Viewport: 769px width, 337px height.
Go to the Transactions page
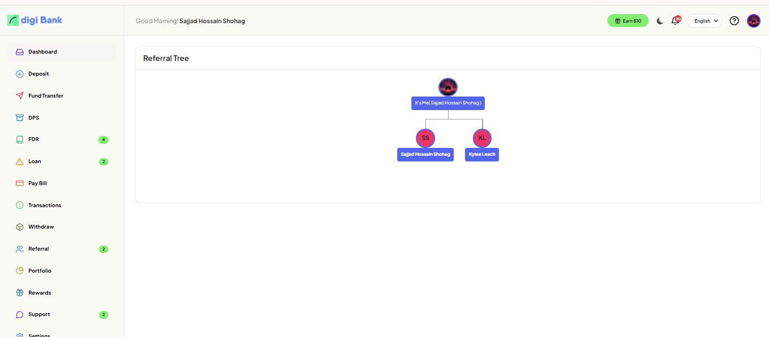[45, 205]
